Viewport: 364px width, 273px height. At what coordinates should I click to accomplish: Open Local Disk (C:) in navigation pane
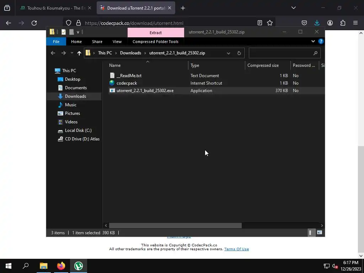coord(78,130)
